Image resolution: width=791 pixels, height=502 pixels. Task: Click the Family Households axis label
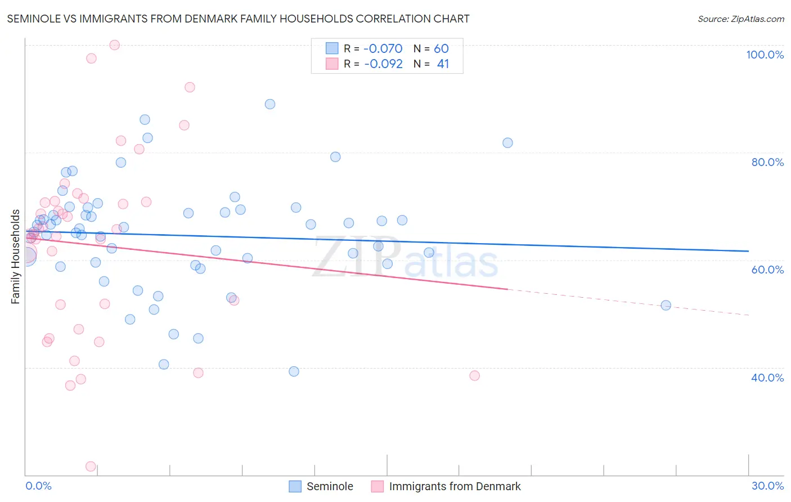point(15,257)
